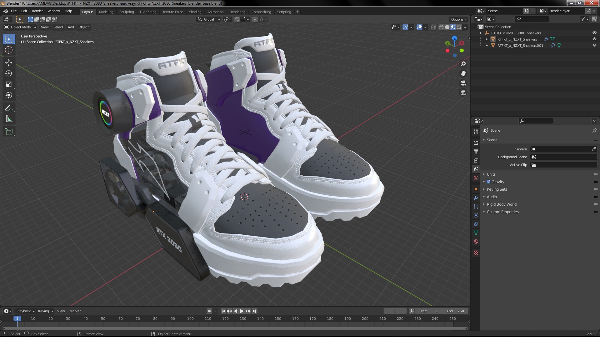
Task: Hide RTFKT_x_NZXT_Sneakers object via eye icon
Action: coord(594,39)
